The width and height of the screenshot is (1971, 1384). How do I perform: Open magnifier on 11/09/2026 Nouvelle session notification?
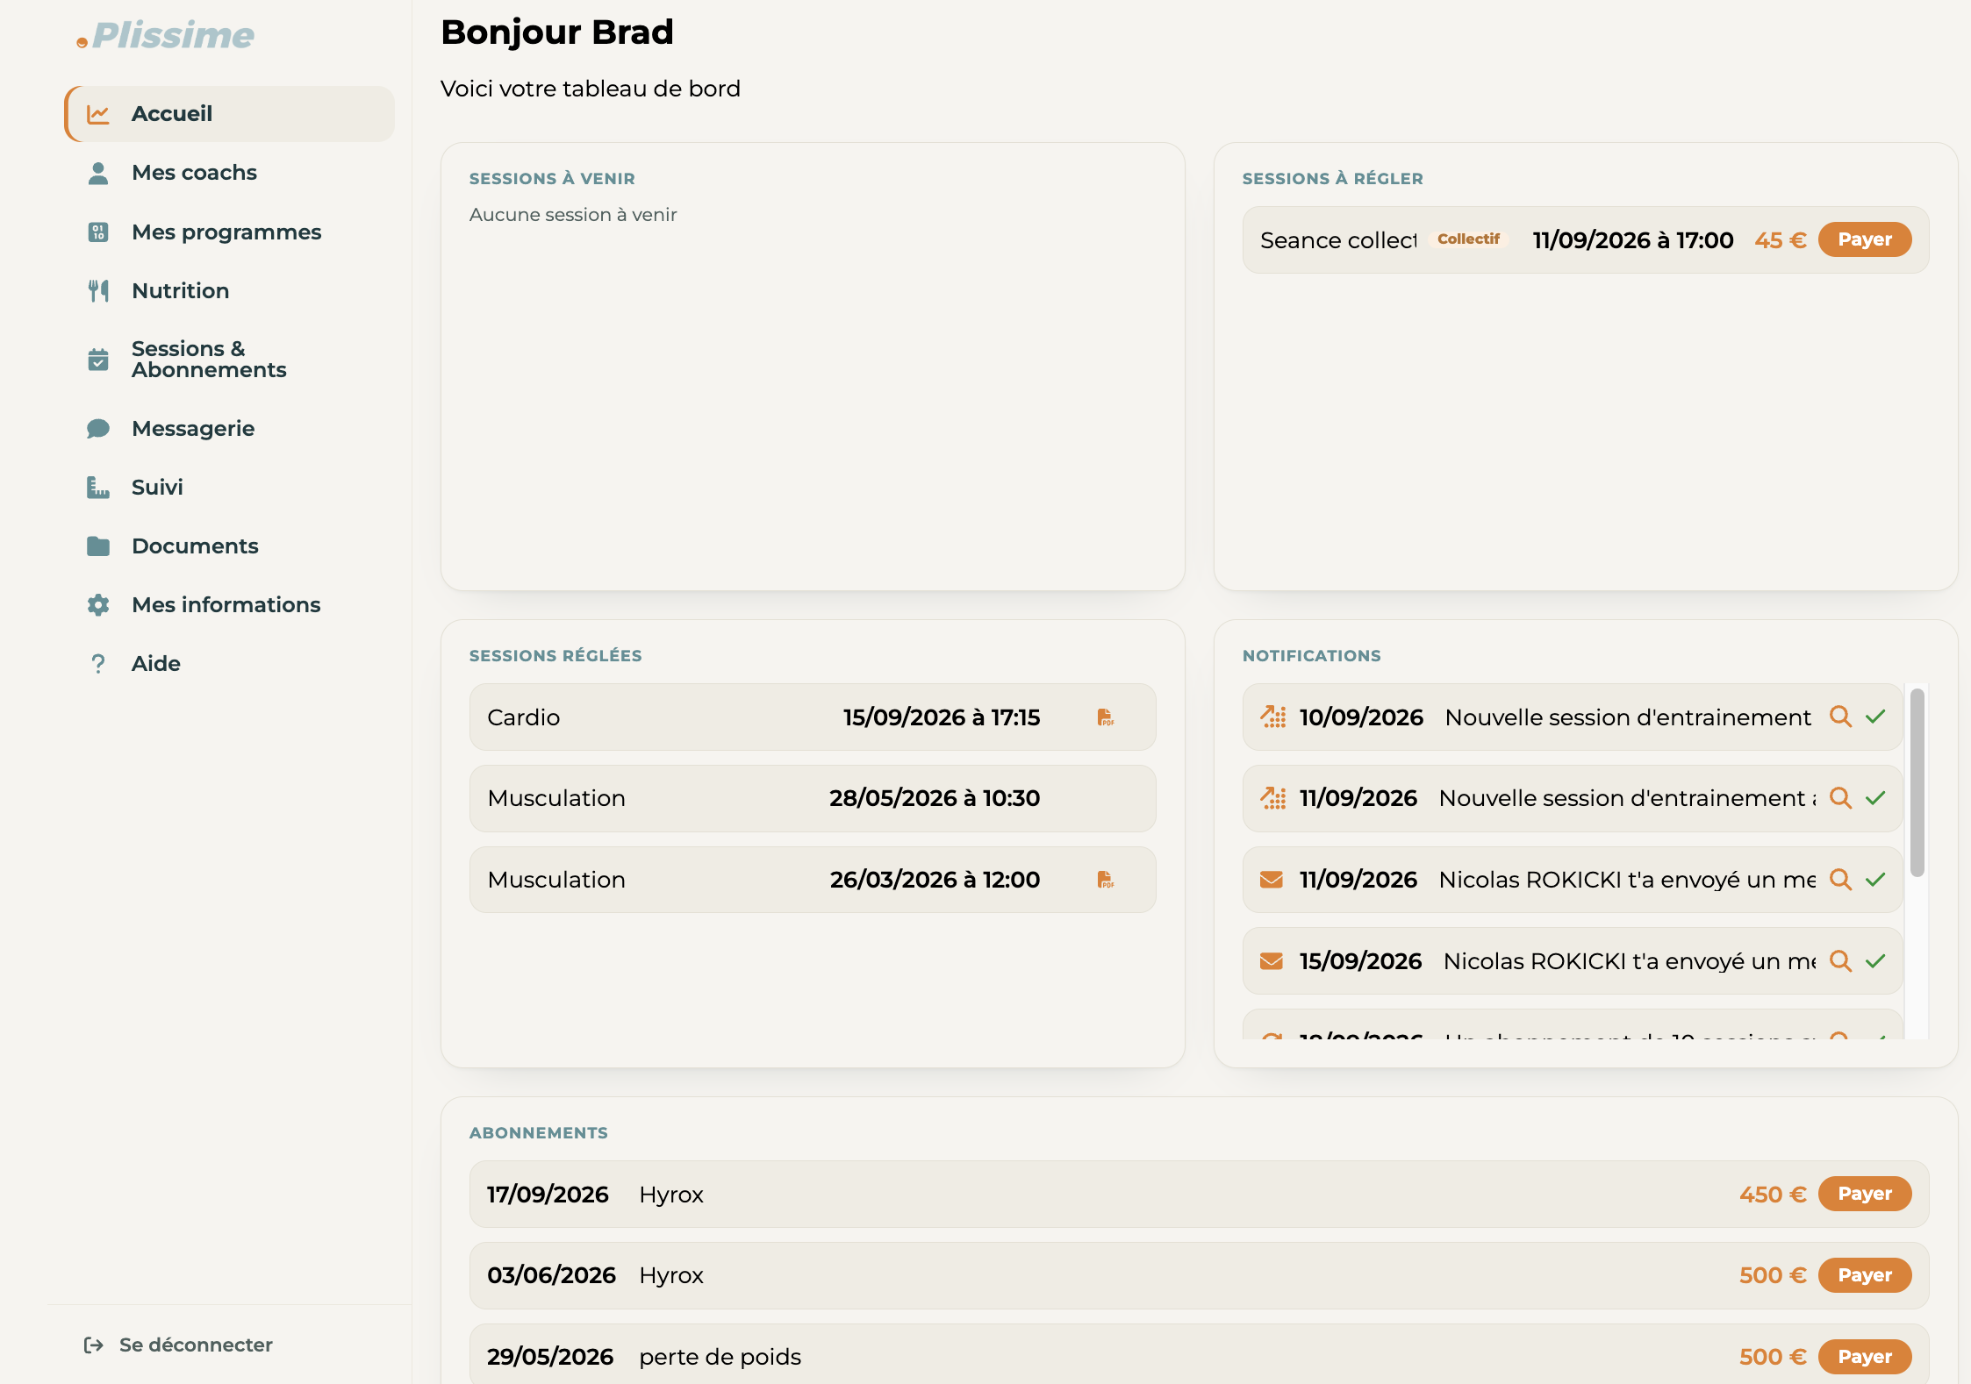1840,798
